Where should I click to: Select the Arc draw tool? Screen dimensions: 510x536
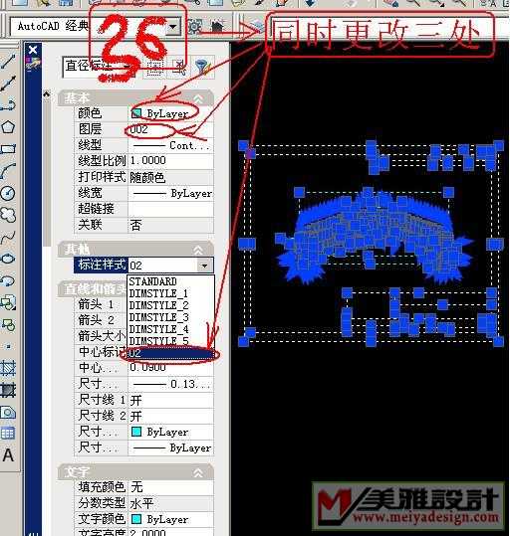8,171
